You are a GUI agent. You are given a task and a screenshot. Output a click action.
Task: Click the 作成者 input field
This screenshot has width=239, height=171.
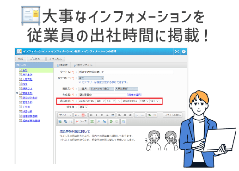(102, 95)
